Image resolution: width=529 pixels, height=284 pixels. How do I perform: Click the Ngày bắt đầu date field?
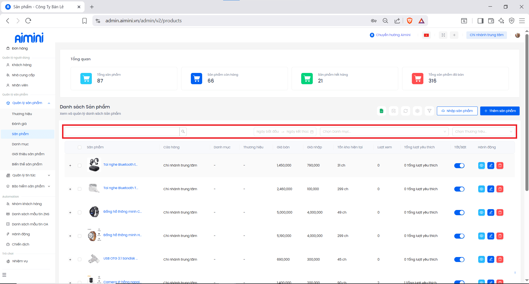click(268, 132)
